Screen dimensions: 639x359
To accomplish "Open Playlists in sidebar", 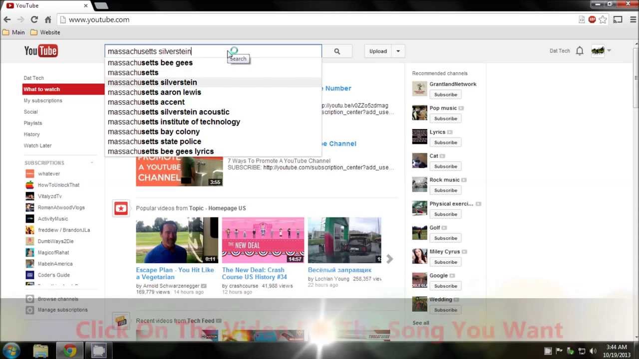I will point(33,123).
